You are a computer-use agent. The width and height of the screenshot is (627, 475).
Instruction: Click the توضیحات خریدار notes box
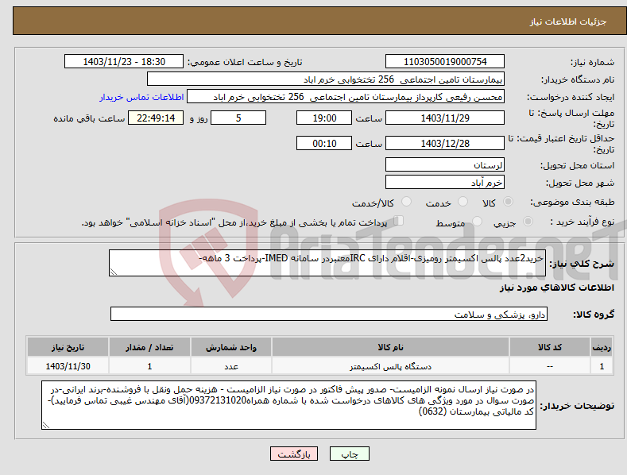coord(288,405)
